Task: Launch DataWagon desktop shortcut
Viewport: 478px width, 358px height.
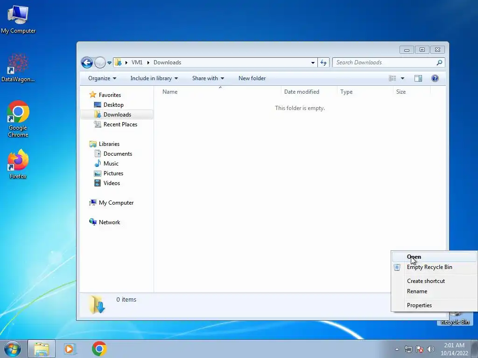Action: (x=18, y=68)
